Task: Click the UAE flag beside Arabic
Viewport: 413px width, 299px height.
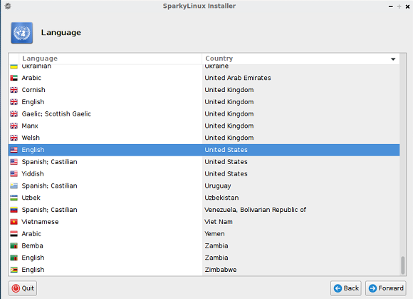Action: (14, 78)
